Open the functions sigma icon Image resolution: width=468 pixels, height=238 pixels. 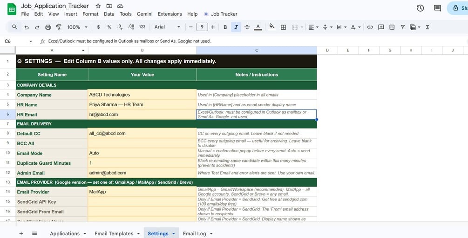click(x=427, y=27)
